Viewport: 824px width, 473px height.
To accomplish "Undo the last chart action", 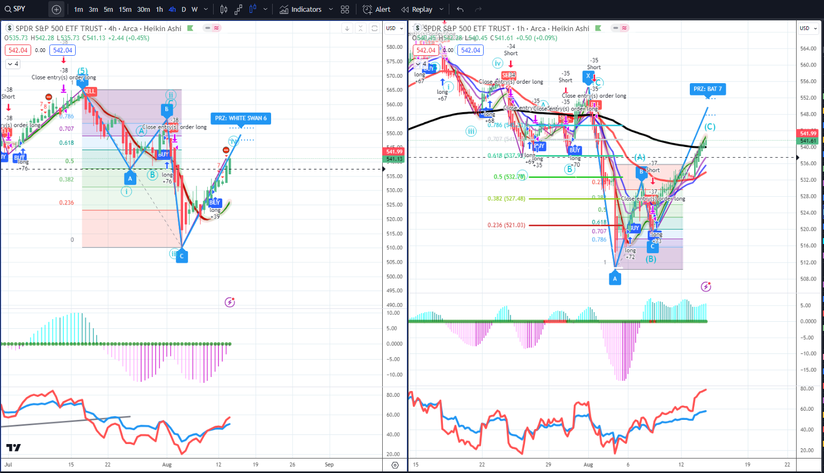I will [x=460, y=9].
